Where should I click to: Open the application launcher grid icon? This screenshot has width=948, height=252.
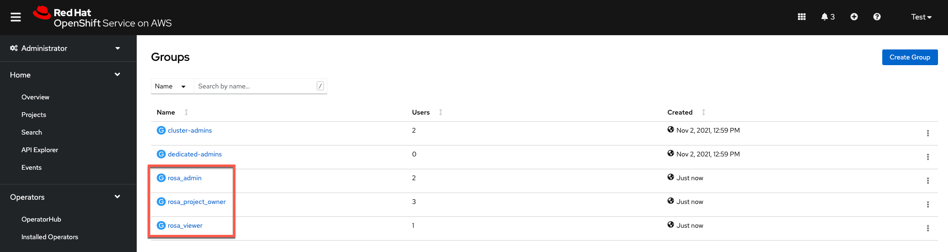[802, 17]
